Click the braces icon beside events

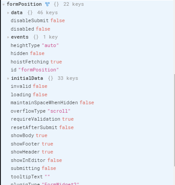(36, 37)
